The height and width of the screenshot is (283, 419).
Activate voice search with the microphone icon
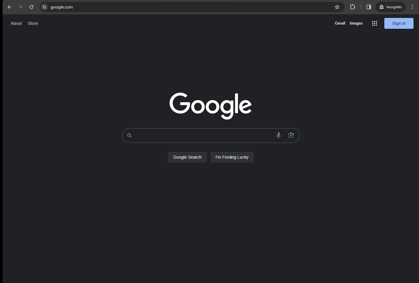278,135
